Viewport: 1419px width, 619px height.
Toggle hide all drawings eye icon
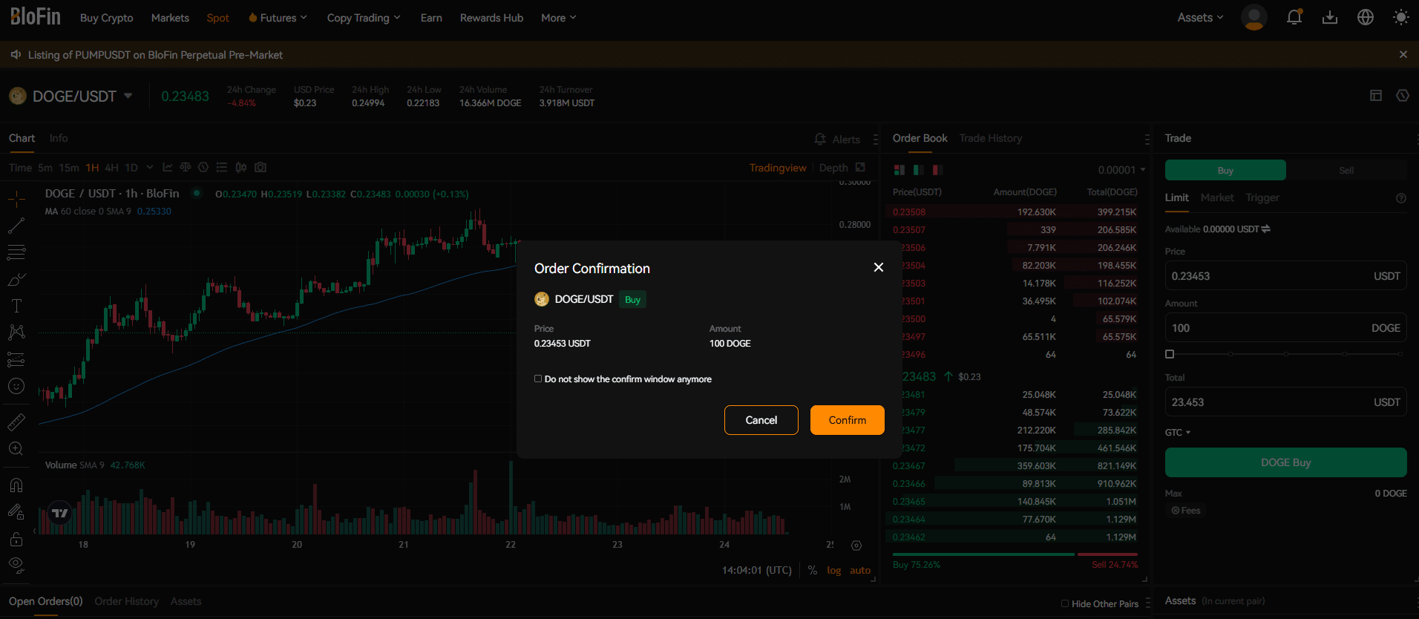[16, 566]
